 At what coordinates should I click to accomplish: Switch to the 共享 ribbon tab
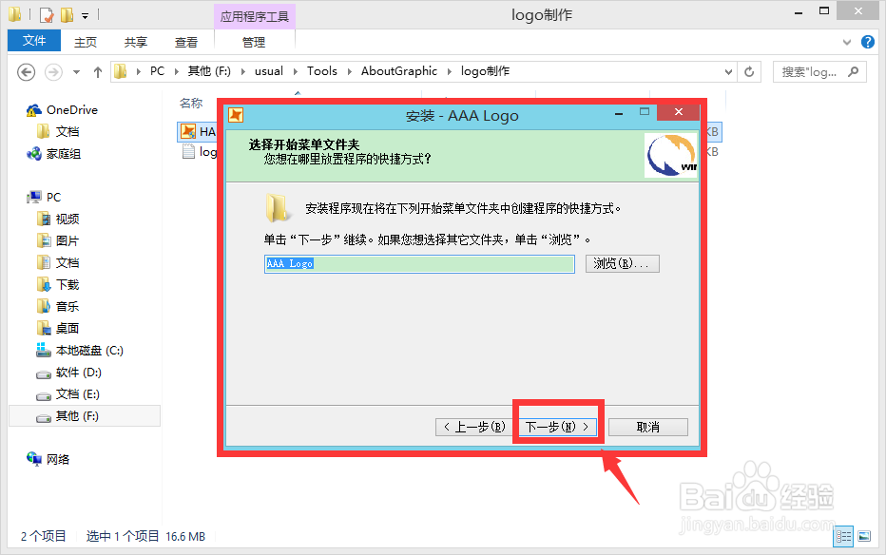136,43
